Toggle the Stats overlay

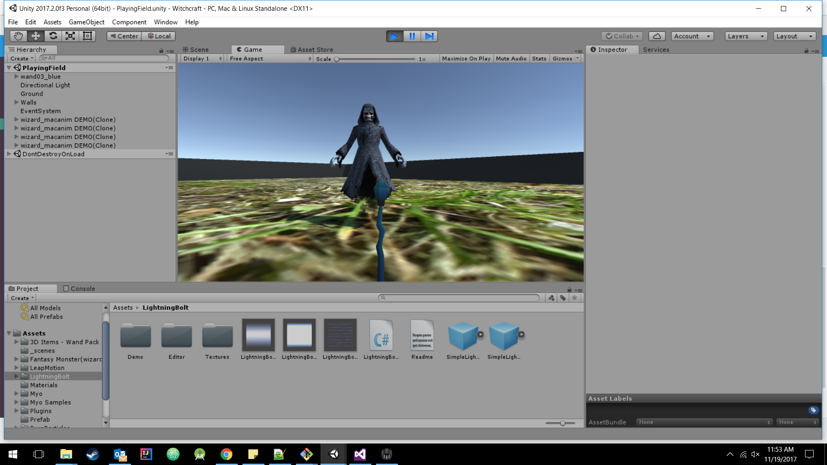[x=539, y=59]
